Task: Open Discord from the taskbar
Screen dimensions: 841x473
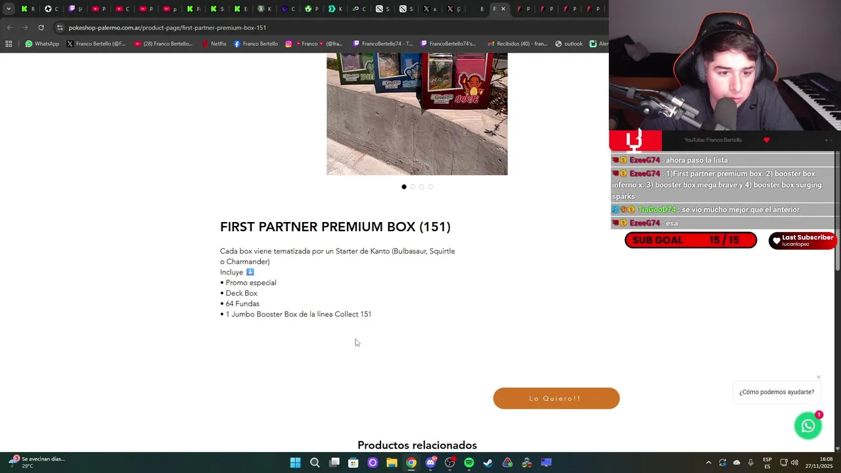Action: click(x=430, y=462)
